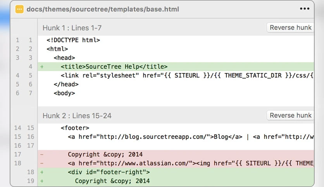Click the yellow modified-file status icon
This screenshot has height=187, width=324.
pos(19,9)
